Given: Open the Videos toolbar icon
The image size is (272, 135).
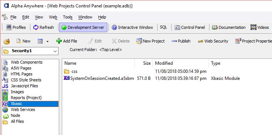Looking at the screenshot, I should click(253, 27).
